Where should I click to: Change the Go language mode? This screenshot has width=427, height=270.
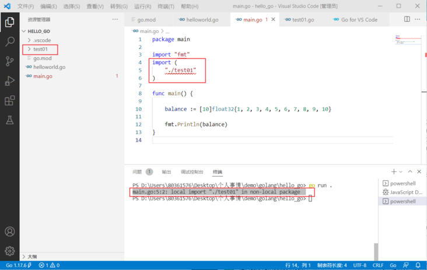click(x=393, y=265)
